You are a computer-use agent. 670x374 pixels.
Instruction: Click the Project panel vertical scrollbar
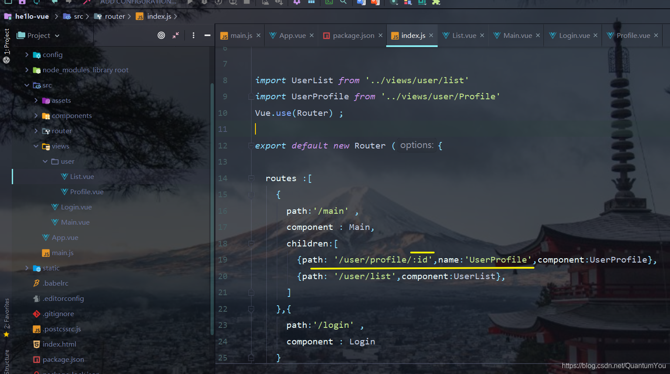click(212, 209)
